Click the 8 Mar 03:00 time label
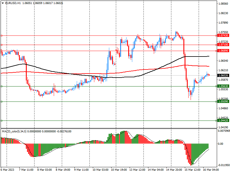The image size is (230, 173). point(45,170)
